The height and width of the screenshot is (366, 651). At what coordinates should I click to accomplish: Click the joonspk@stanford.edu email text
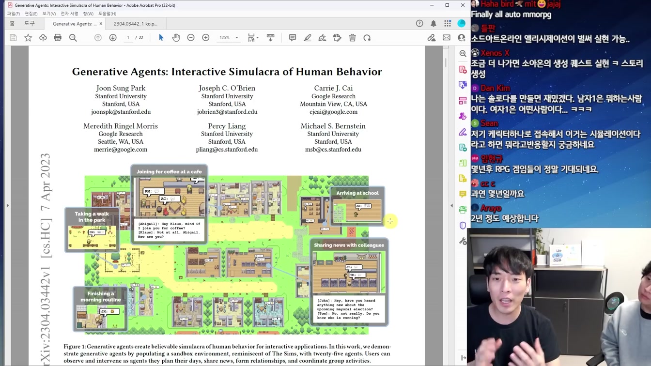click(x=121, y=112)
